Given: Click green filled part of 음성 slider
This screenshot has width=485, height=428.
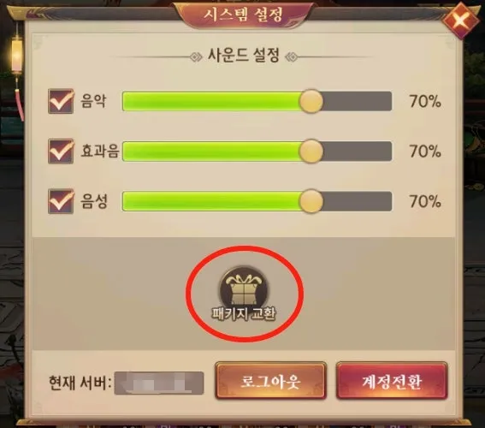Looking at the screenshot, I should coord(210,201).
